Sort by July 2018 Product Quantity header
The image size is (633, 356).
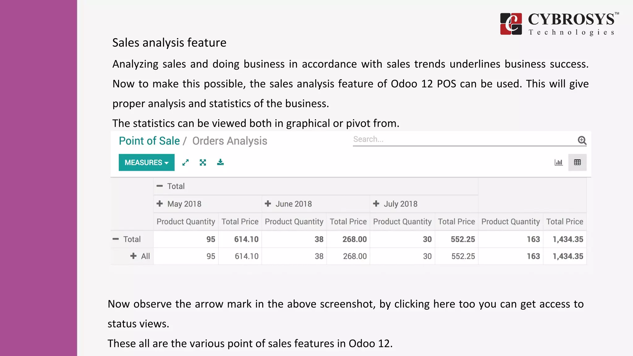pos(402,222)
